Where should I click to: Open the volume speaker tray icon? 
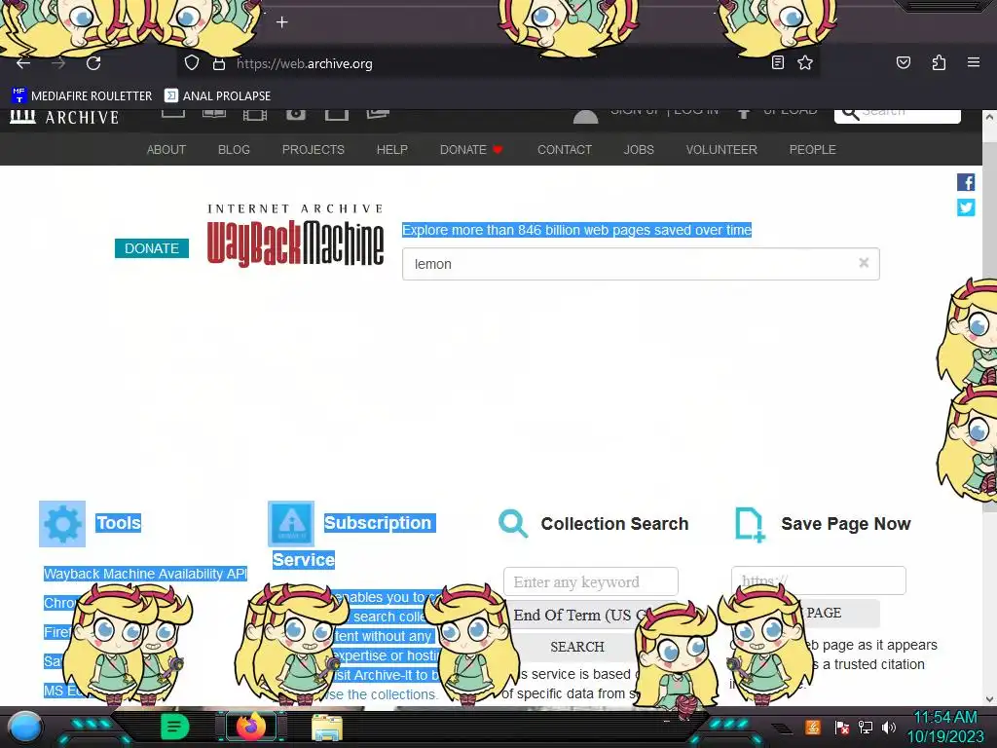pyautogui.click(x=889, y=727)
